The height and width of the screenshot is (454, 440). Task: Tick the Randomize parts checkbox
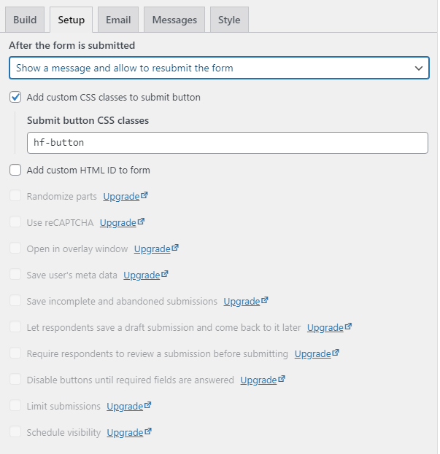coord(15,196)
